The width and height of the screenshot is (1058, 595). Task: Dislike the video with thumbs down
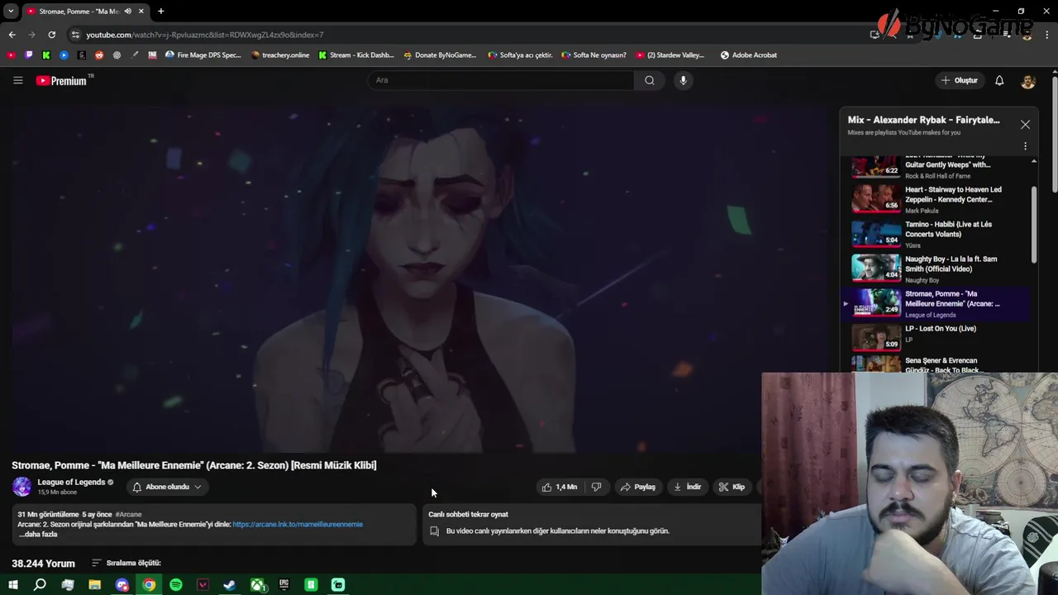[x=596, y=487]
